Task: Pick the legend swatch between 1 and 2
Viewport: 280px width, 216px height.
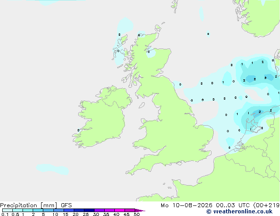Action: (28, 210)
